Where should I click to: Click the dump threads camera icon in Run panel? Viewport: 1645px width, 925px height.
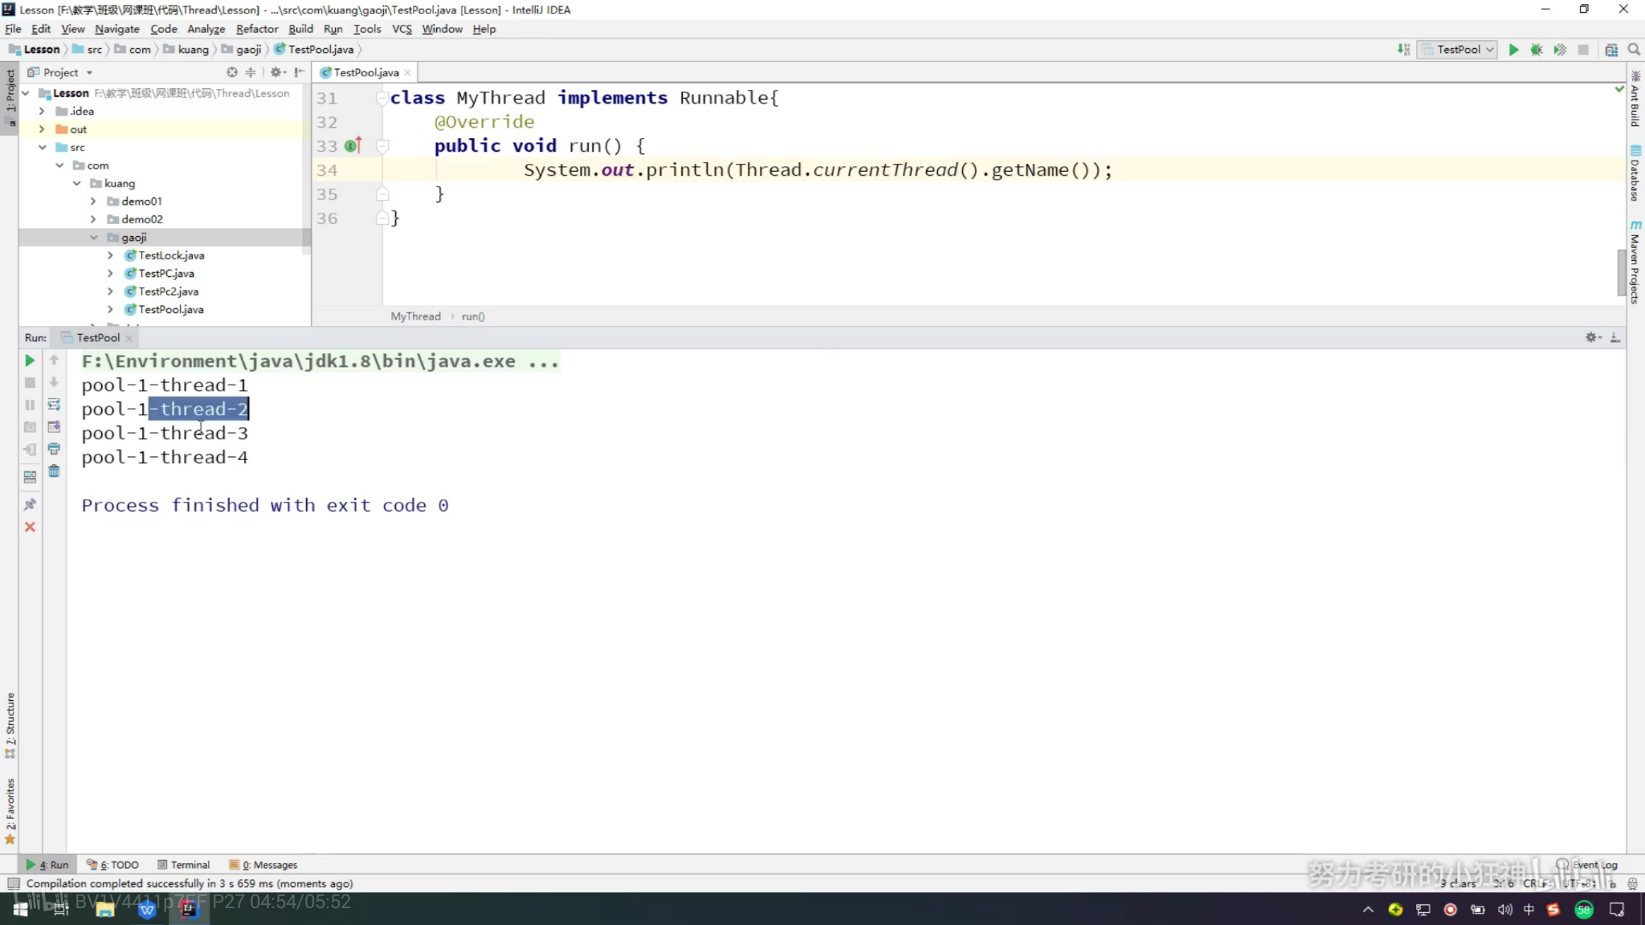click(30, 427)
